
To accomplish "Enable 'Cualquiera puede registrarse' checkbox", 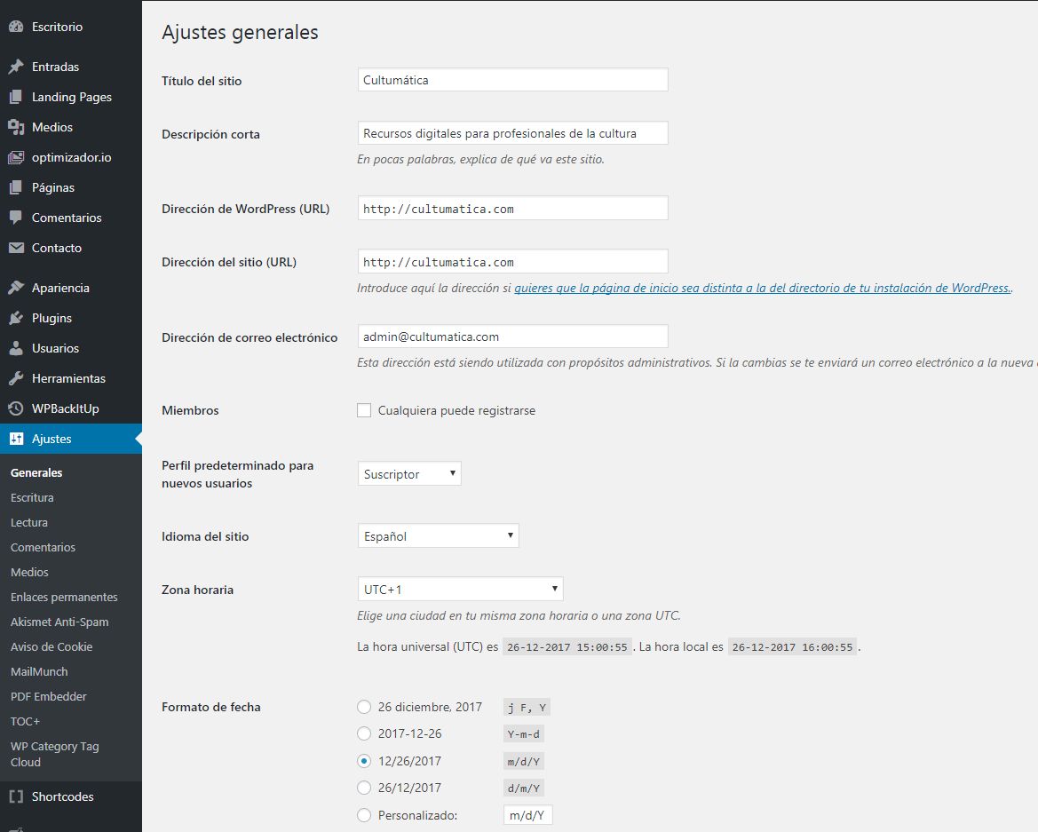I will pos(364,410).
